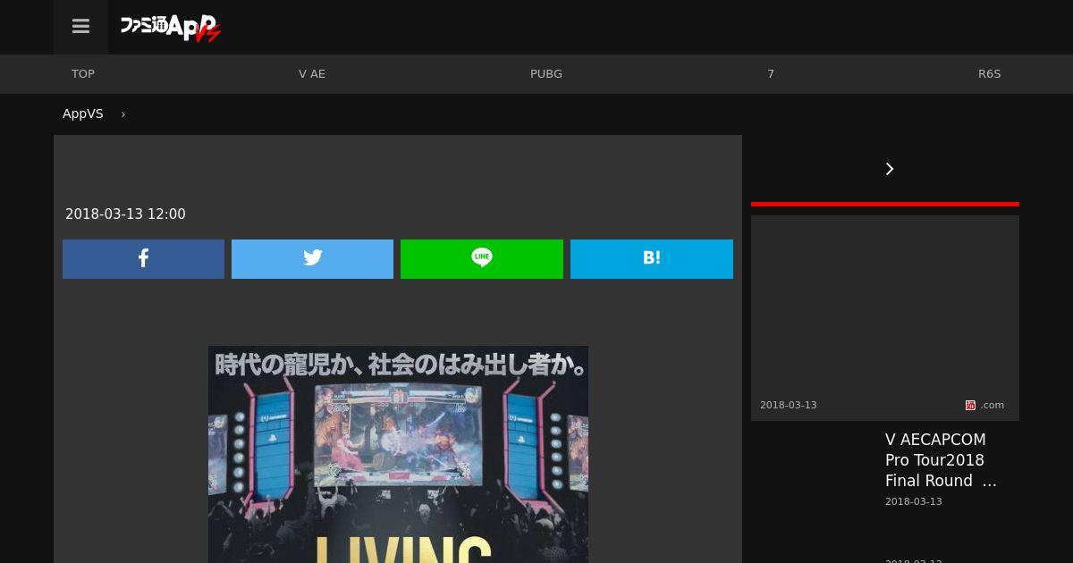This screenshot has height=563, width=1073.
Task: Share article via LINE
Action: [x=482, y=259]
